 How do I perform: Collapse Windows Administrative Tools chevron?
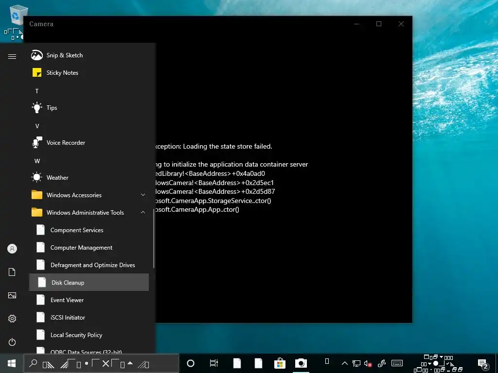point(143,212)
